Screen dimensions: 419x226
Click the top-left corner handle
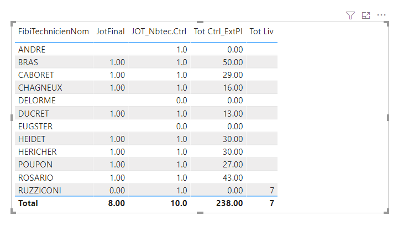(13, 24)
